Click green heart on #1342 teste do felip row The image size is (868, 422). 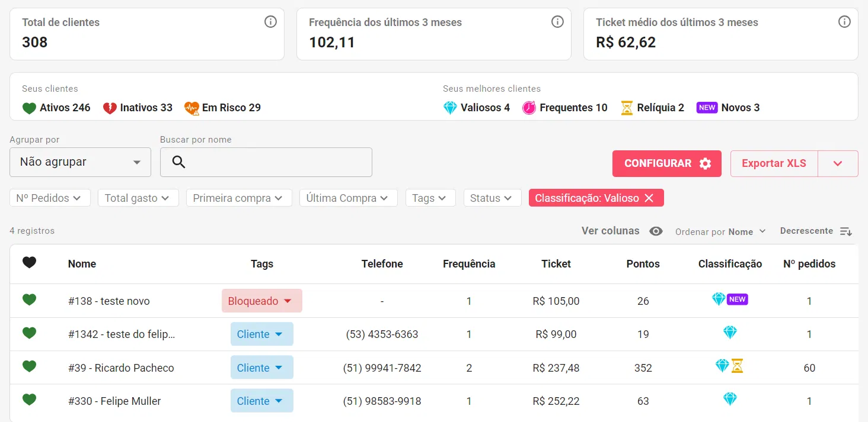[x=29, y=333]
